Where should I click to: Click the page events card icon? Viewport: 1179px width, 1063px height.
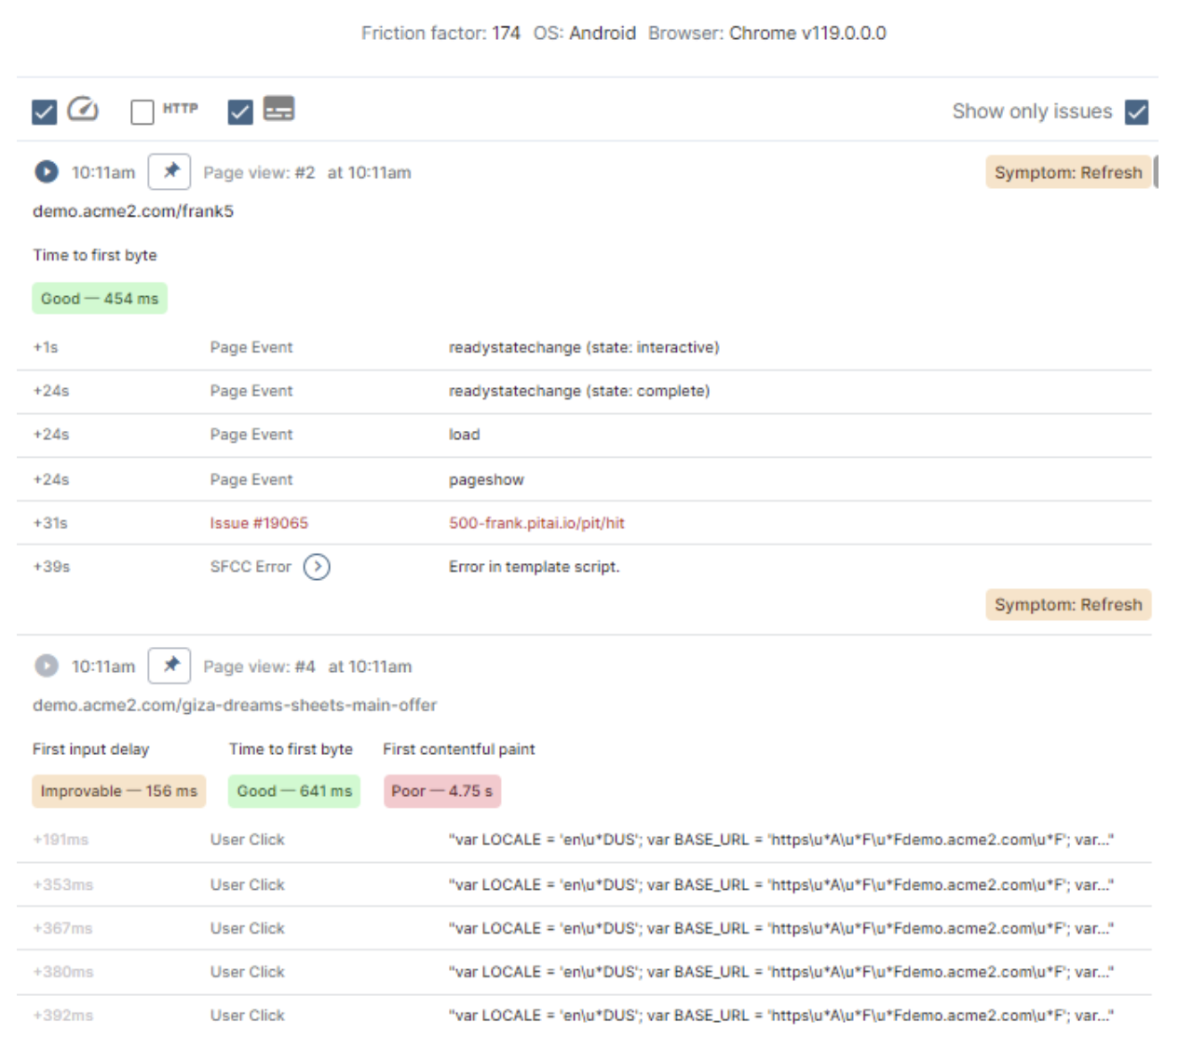(278, 109)
